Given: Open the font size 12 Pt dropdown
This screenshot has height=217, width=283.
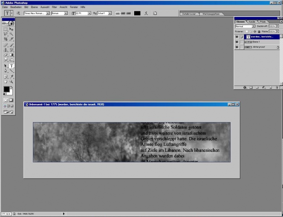Looking at the screenshot, I should pos(89,13).
